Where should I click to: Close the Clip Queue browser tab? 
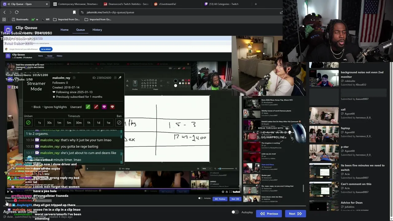click(x=47, y=4)
